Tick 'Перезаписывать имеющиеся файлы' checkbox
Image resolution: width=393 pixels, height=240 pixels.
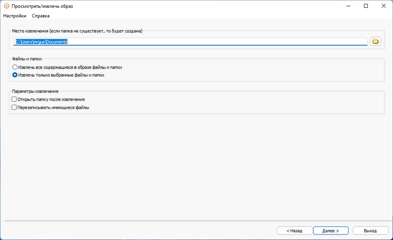15,107
